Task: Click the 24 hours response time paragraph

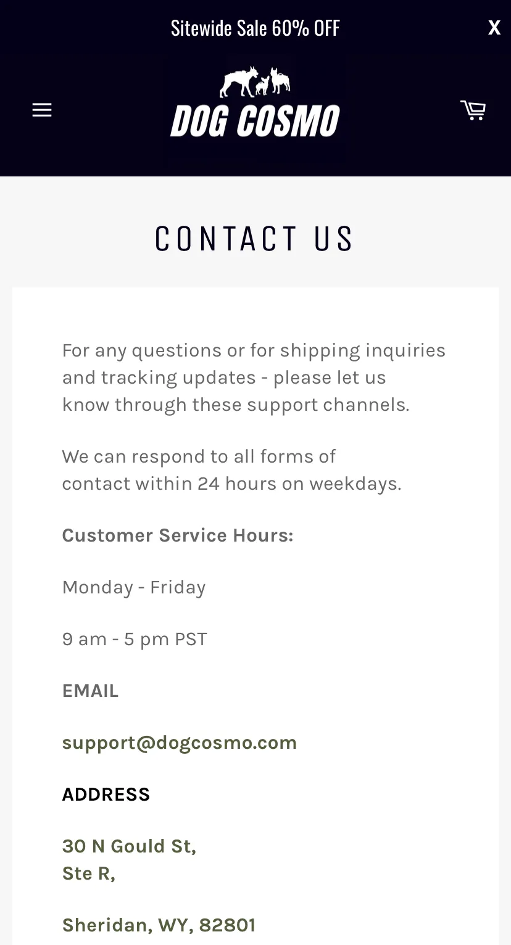Action: [x=232, y=470]
